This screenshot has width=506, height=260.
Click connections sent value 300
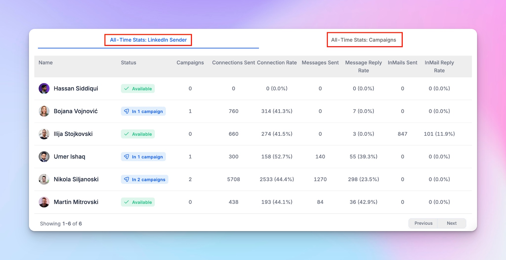[x=233, y=157]
